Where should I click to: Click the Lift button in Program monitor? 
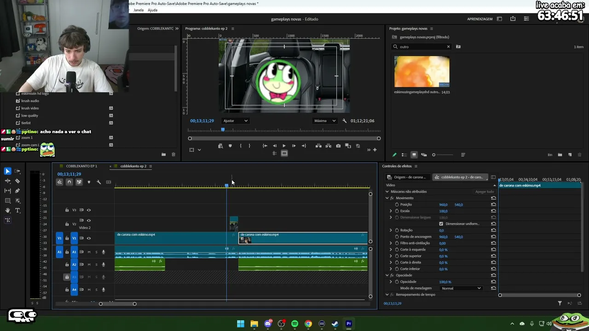(x=318, y=146)
